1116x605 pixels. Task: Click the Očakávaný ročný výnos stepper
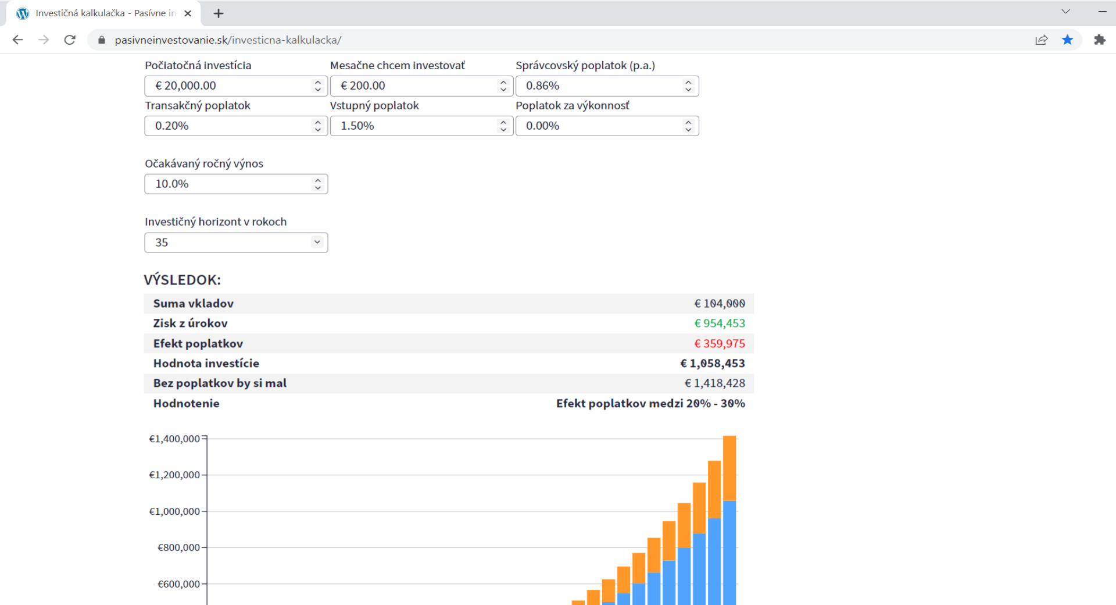[317, 184]
